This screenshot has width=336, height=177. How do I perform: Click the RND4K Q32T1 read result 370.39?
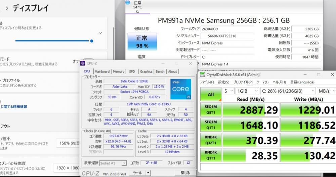251,140
